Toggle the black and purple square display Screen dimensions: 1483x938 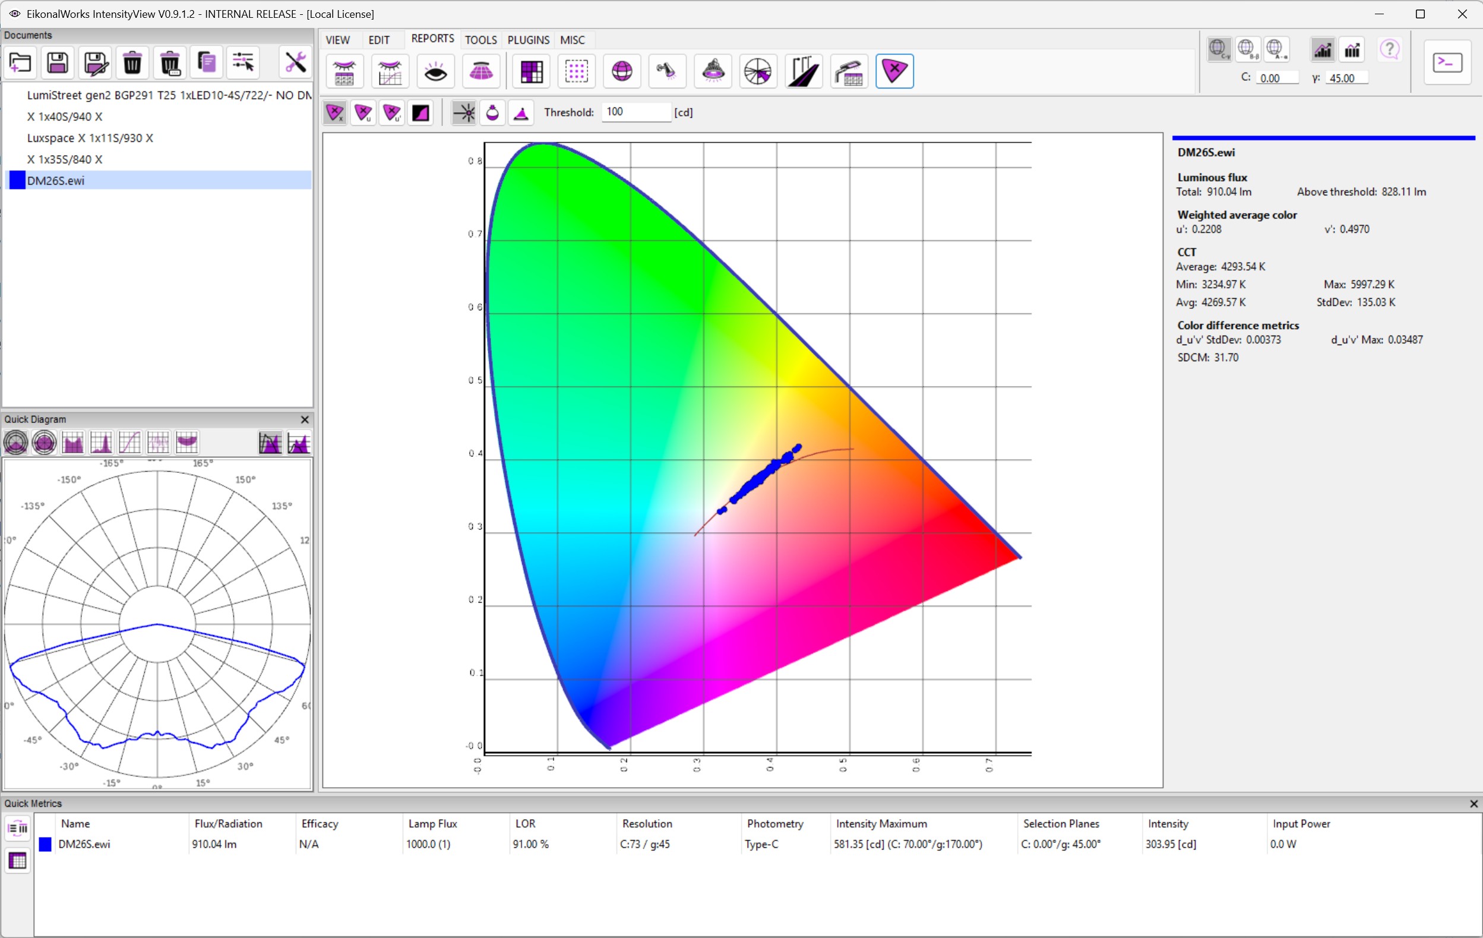(x=420, y=113)
